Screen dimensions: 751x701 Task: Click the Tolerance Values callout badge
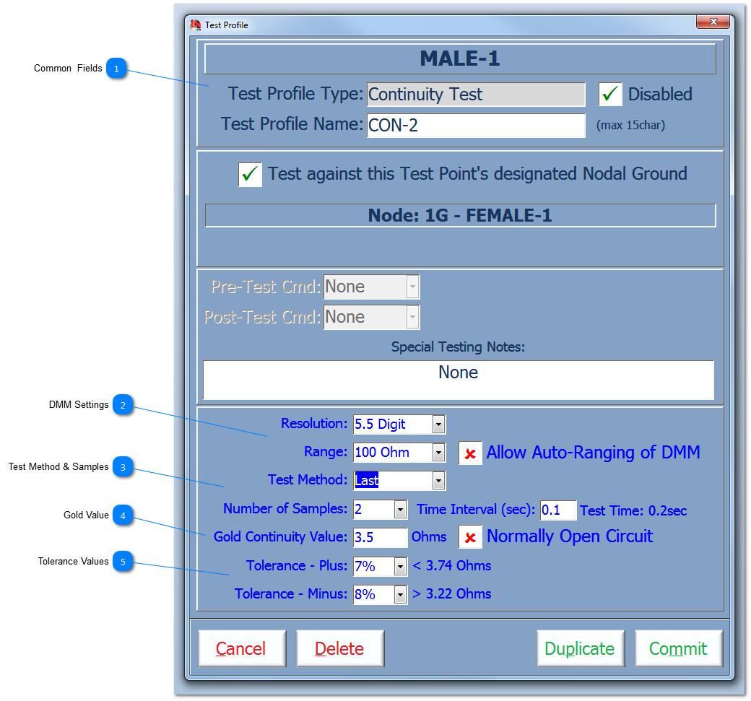pos(123,562)
